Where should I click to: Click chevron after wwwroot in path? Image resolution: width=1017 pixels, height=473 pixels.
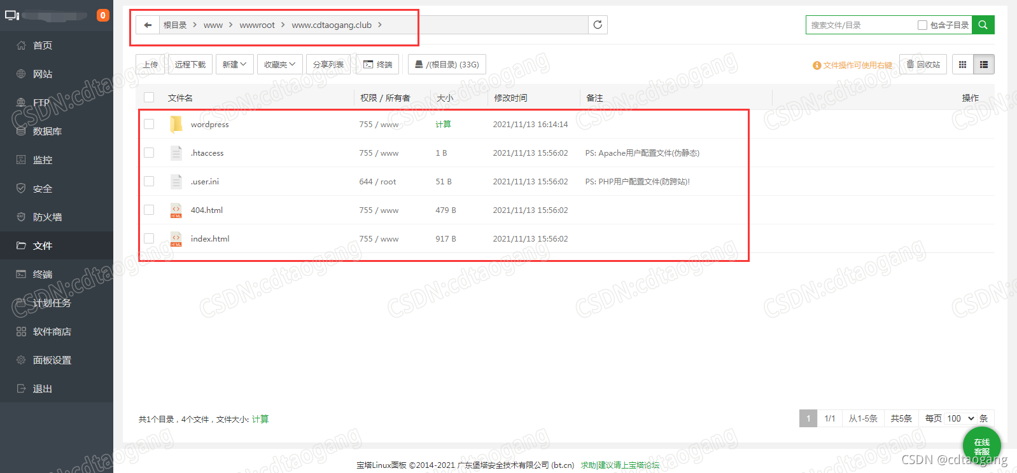283,25
